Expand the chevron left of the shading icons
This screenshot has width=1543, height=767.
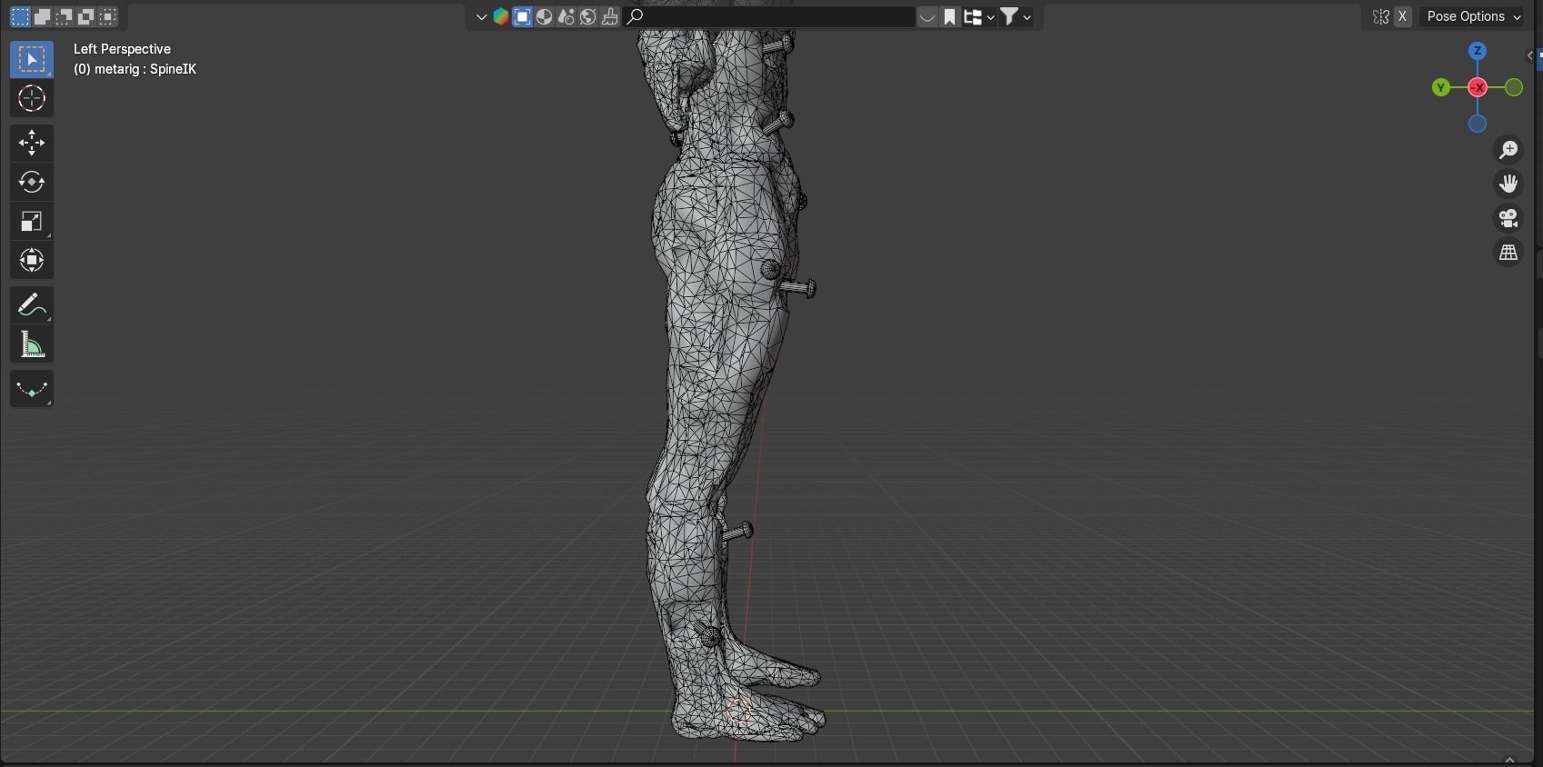481,16
